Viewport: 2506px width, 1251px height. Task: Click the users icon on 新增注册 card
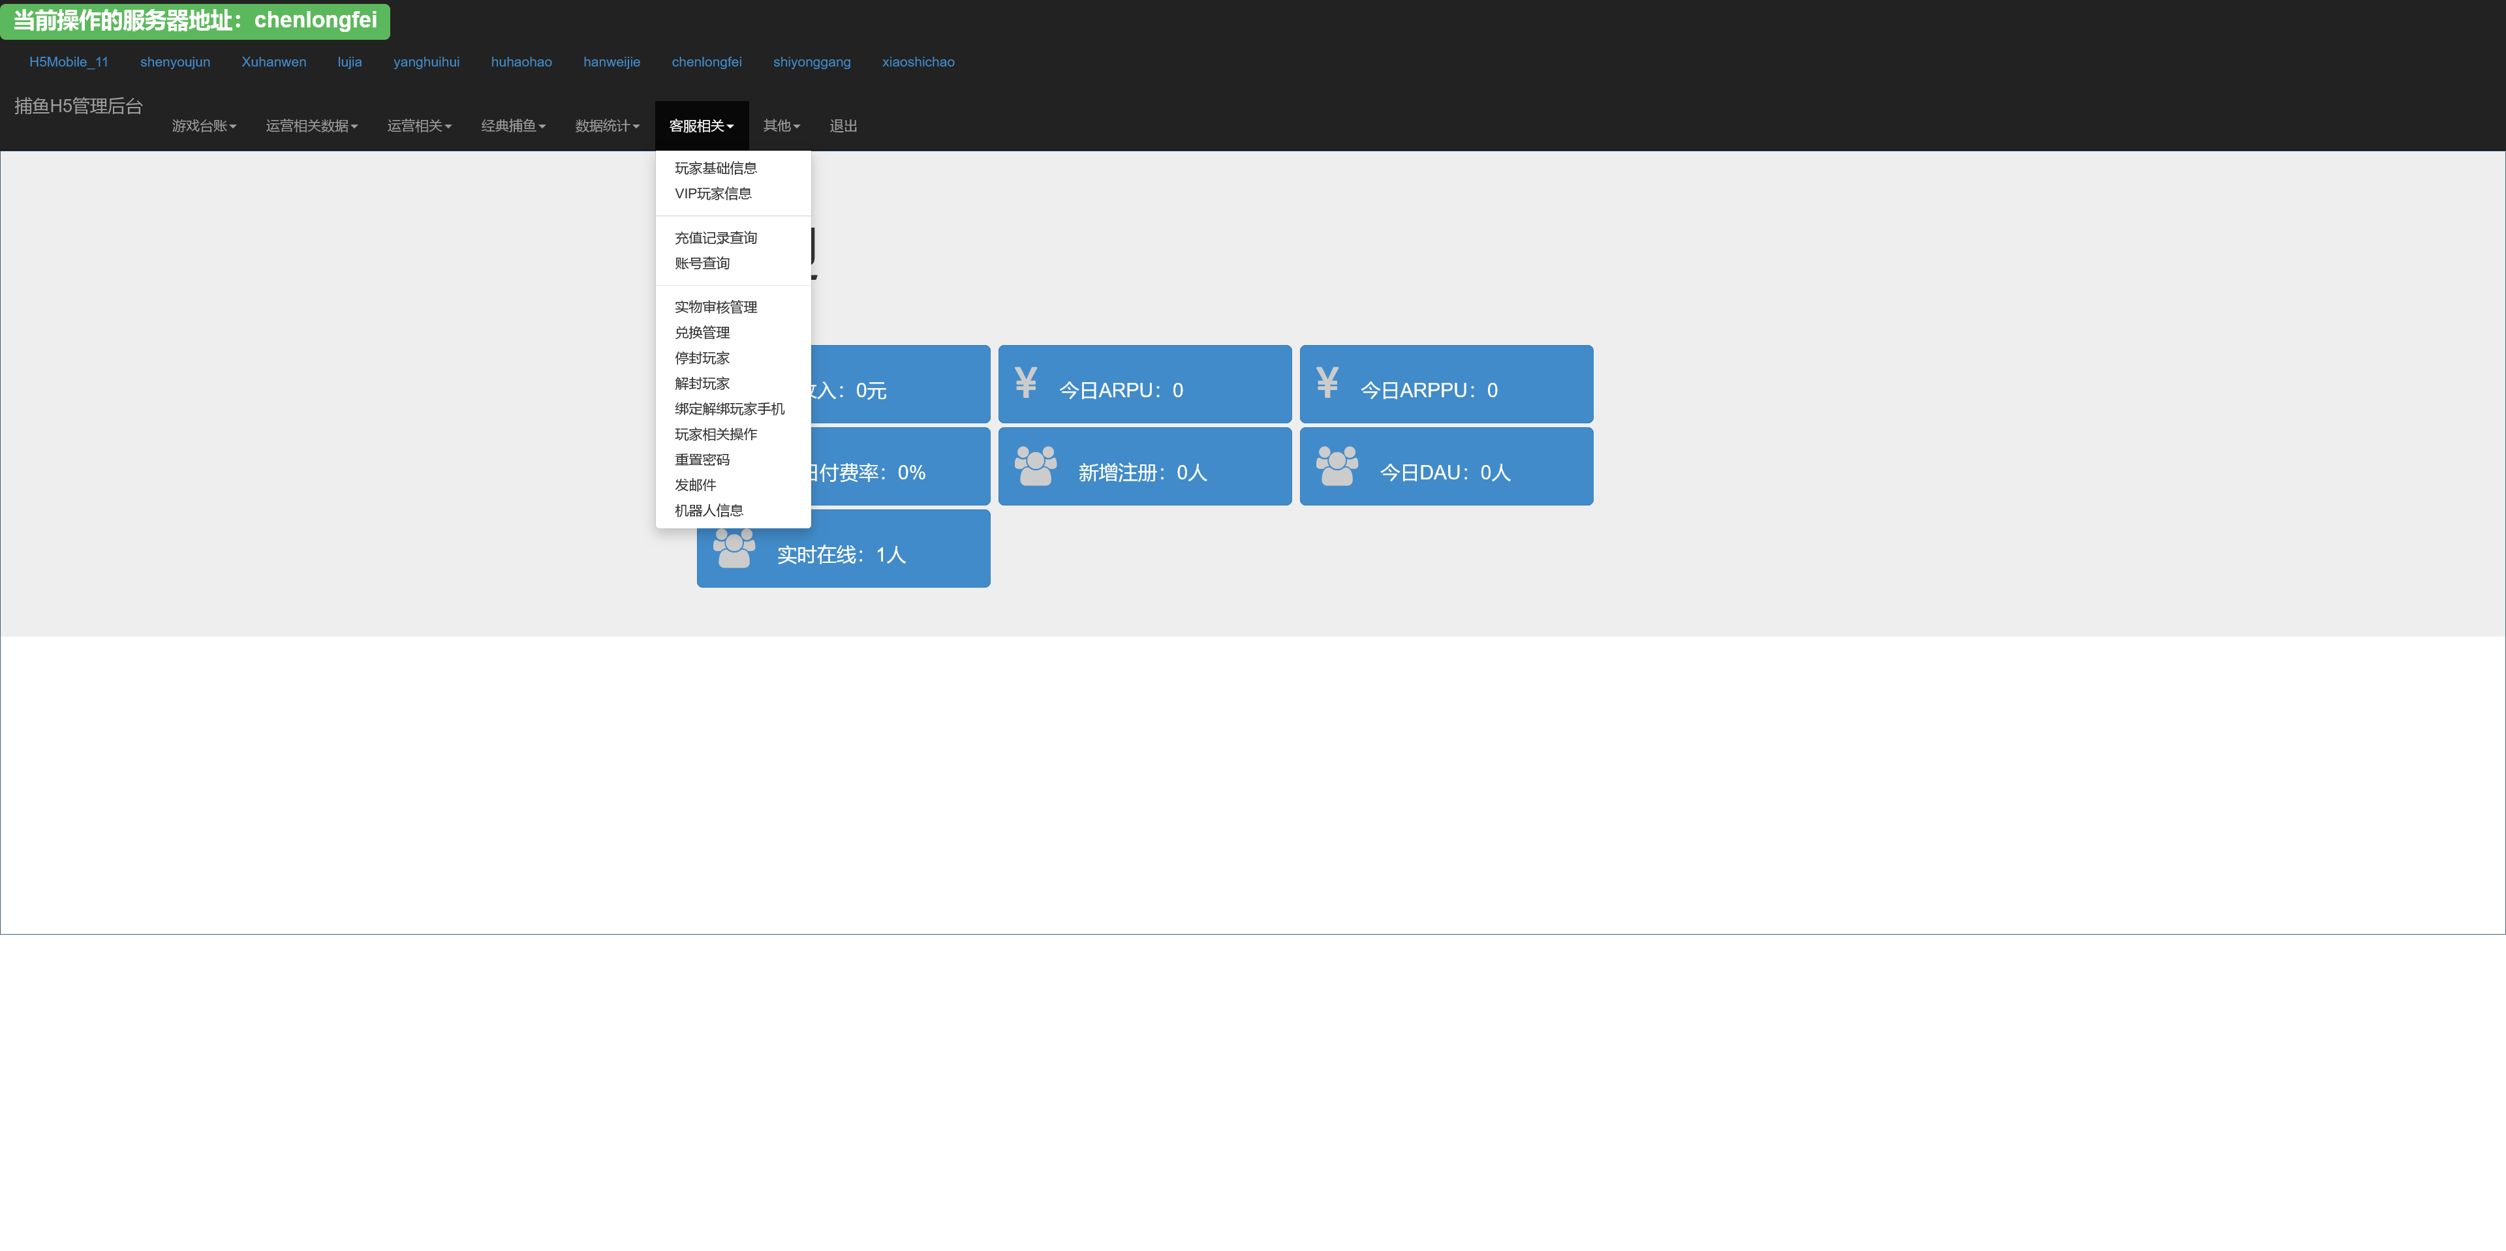pyautogui.click(x=1035, y=466)
